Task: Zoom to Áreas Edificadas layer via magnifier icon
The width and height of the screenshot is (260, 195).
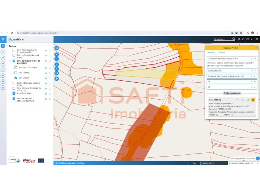Action: [x=50, y=94]
